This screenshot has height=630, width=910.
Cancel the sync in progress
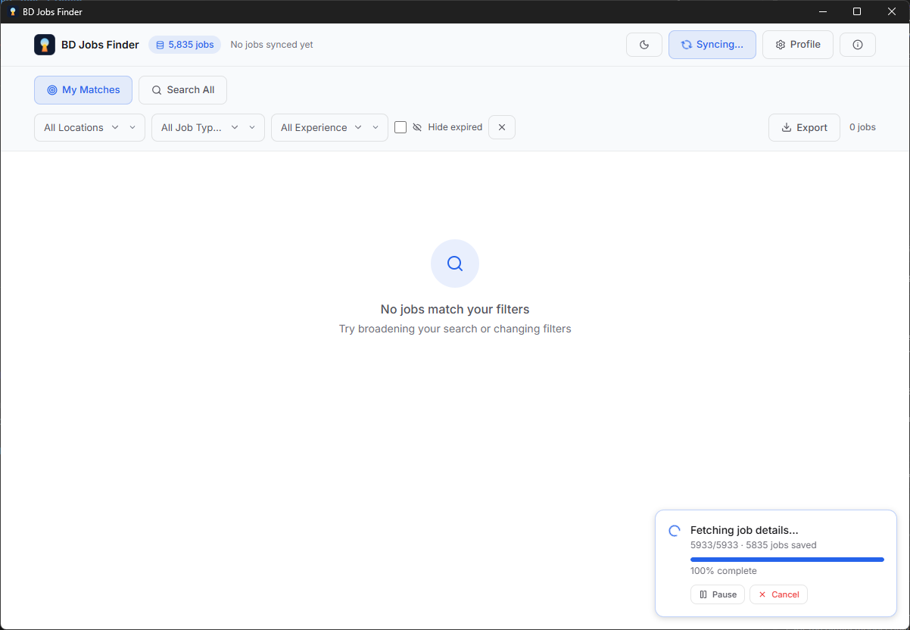coord(778,594)
